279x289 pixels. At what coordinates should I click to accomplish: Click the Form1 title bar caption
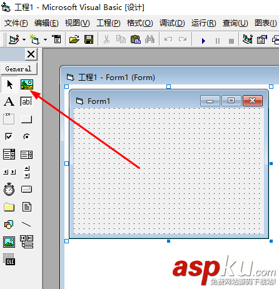tap(99, 101)
